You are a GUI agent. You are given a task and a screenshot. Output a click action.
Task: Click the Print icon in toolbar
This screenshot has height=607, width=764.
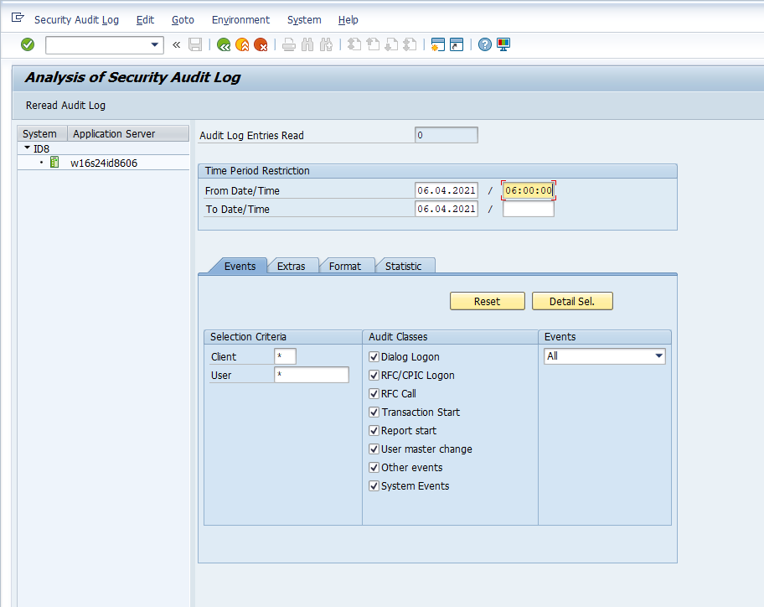(x=289, y=44)
